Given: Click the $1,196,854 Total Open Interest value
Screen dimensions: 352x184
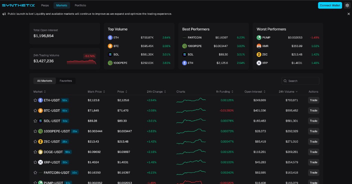Looking at the screenshot, I should [x=44, y=36].
